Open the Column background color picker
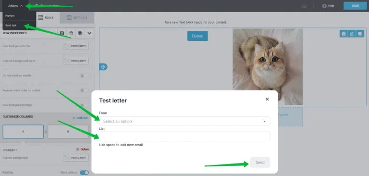This screenshot has width=369, height=176. click(x=76, y=158)
